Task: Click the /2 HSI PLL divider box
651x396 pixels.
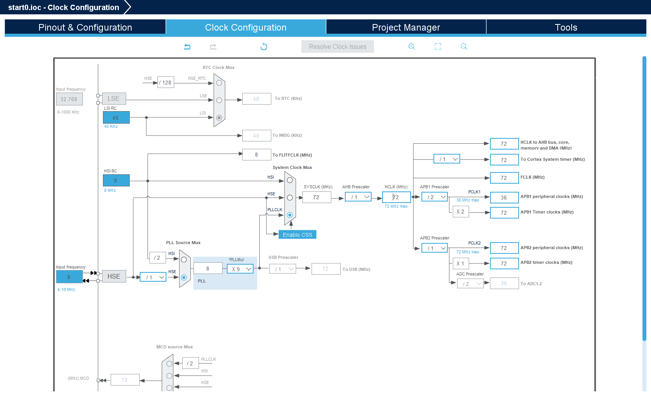Action: tap(158, 257)
